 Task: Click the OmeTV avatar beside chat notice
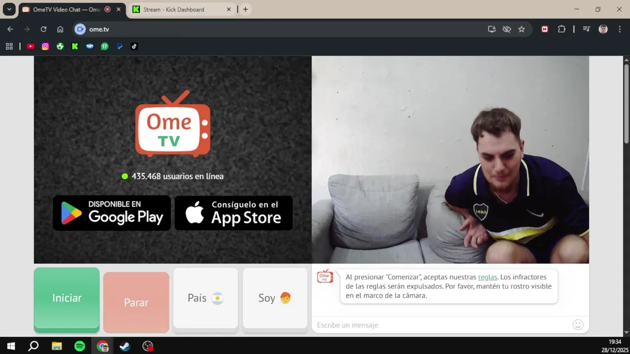(x=325, y=276)
